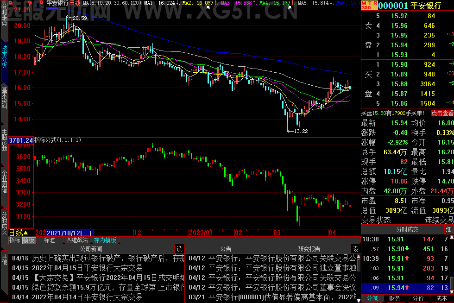454x303 pixels.
Task: Open settings 设 beside 公司新闻
Action: tap(179, 249)
